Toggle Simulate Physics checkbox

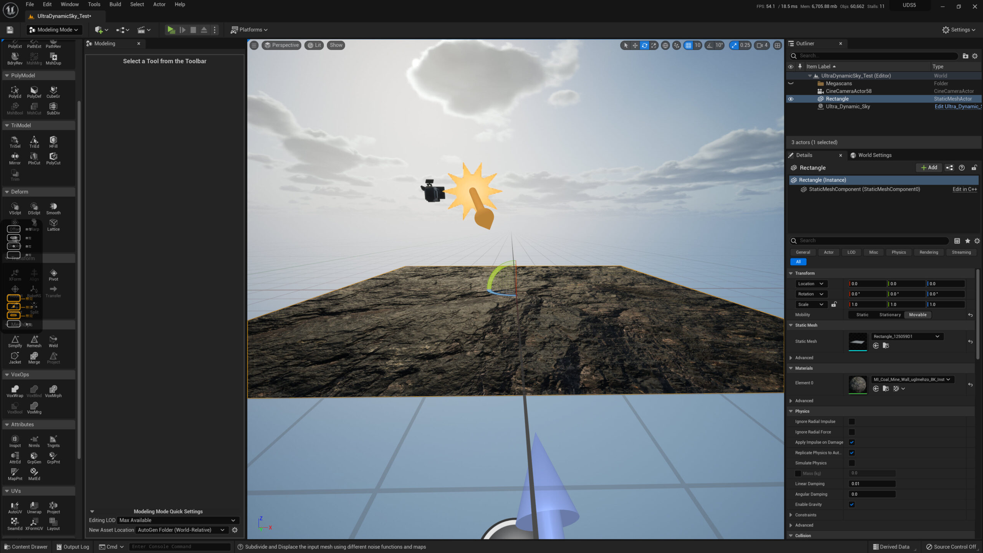pos(852,463)
